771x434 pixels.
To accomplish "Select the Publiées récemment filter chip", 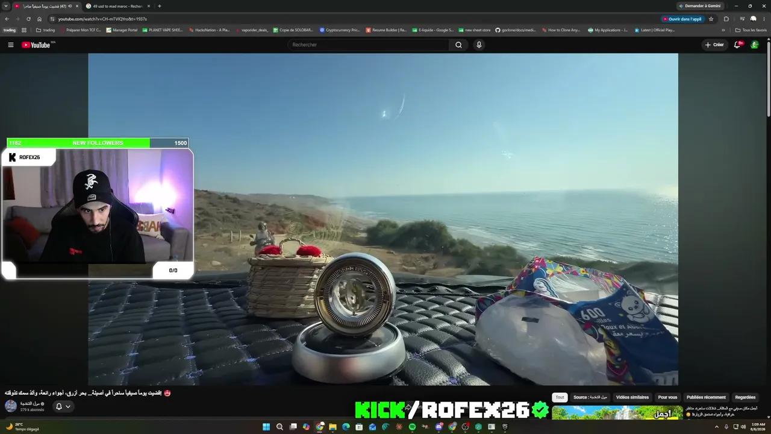I will click(x=706, y=397).
